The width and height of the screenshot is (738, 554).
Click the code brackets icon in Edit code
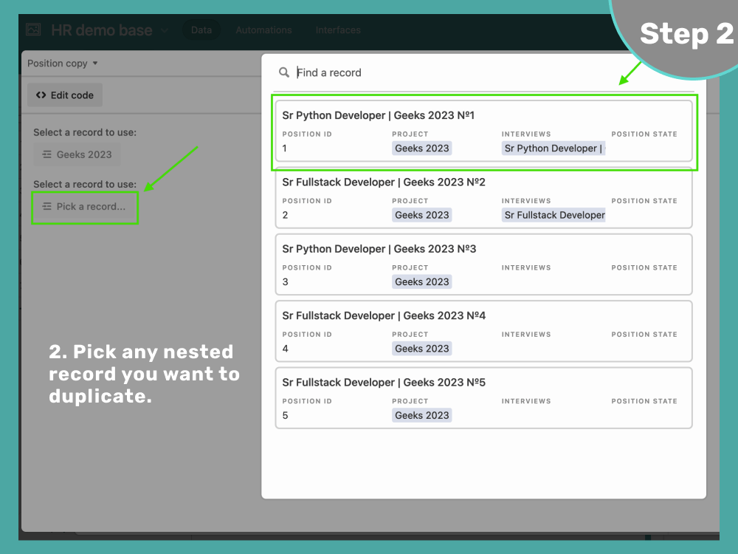[41, 95]
